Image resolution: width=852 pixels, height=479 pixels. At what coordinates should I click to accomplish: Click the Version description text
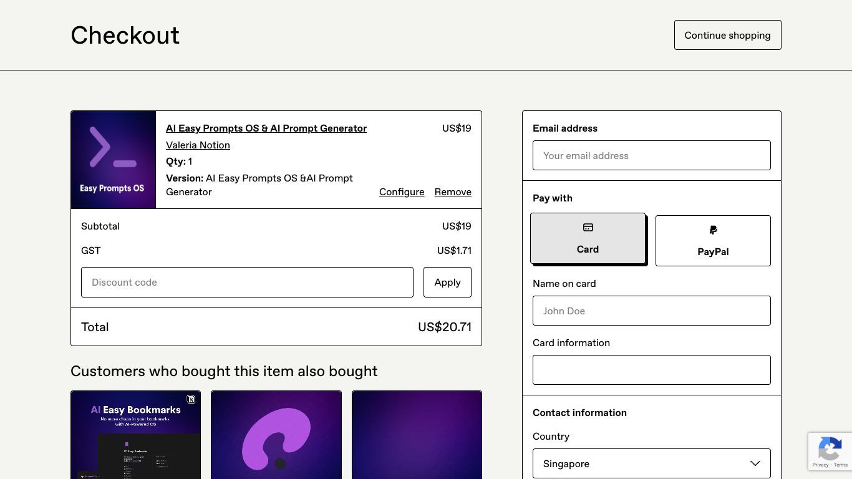[x=259, y=185]
